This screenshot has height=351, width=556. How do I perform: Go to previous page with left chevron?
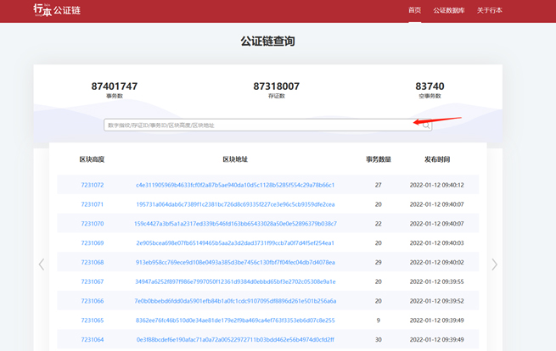click(42, 265)
